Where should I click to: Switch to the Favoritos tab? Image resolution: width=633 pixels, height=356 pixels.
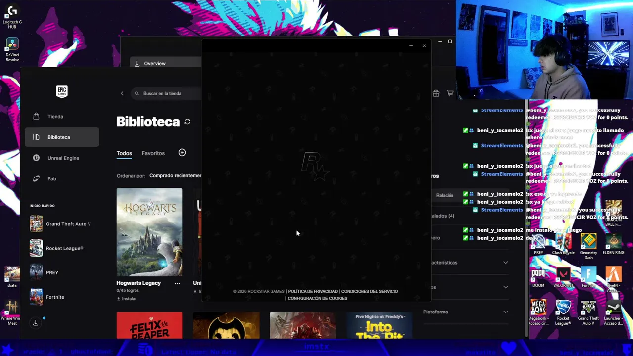[x=153, y=153]
